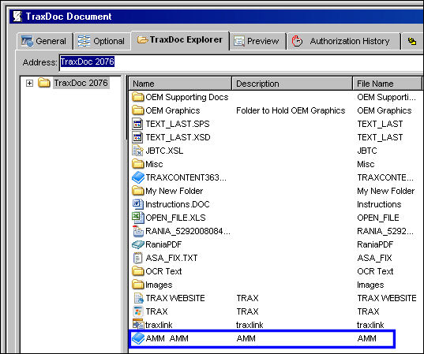Select the OEM Supporting Docs folder icon

pos(137,97)
